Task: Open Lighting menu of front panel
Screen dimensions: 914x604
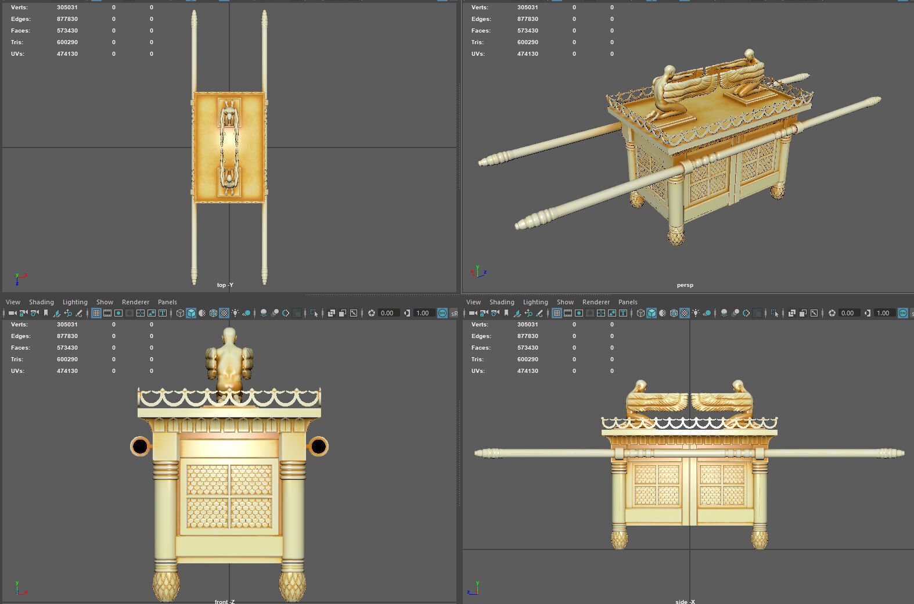Action: [75, 302]
